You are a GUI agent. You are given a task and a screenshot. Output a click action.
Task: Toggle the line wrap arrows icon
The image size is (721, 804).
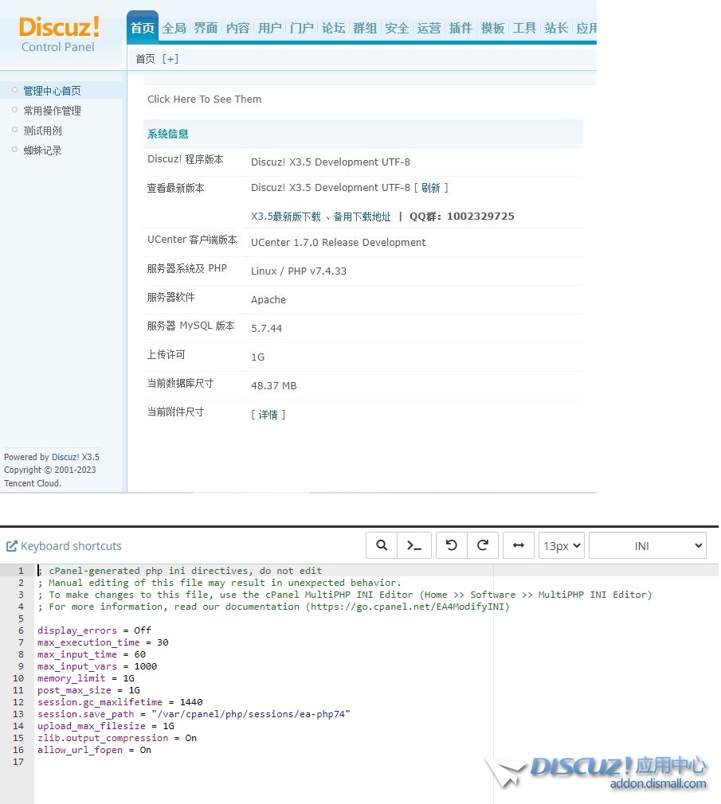coord(519,546)
